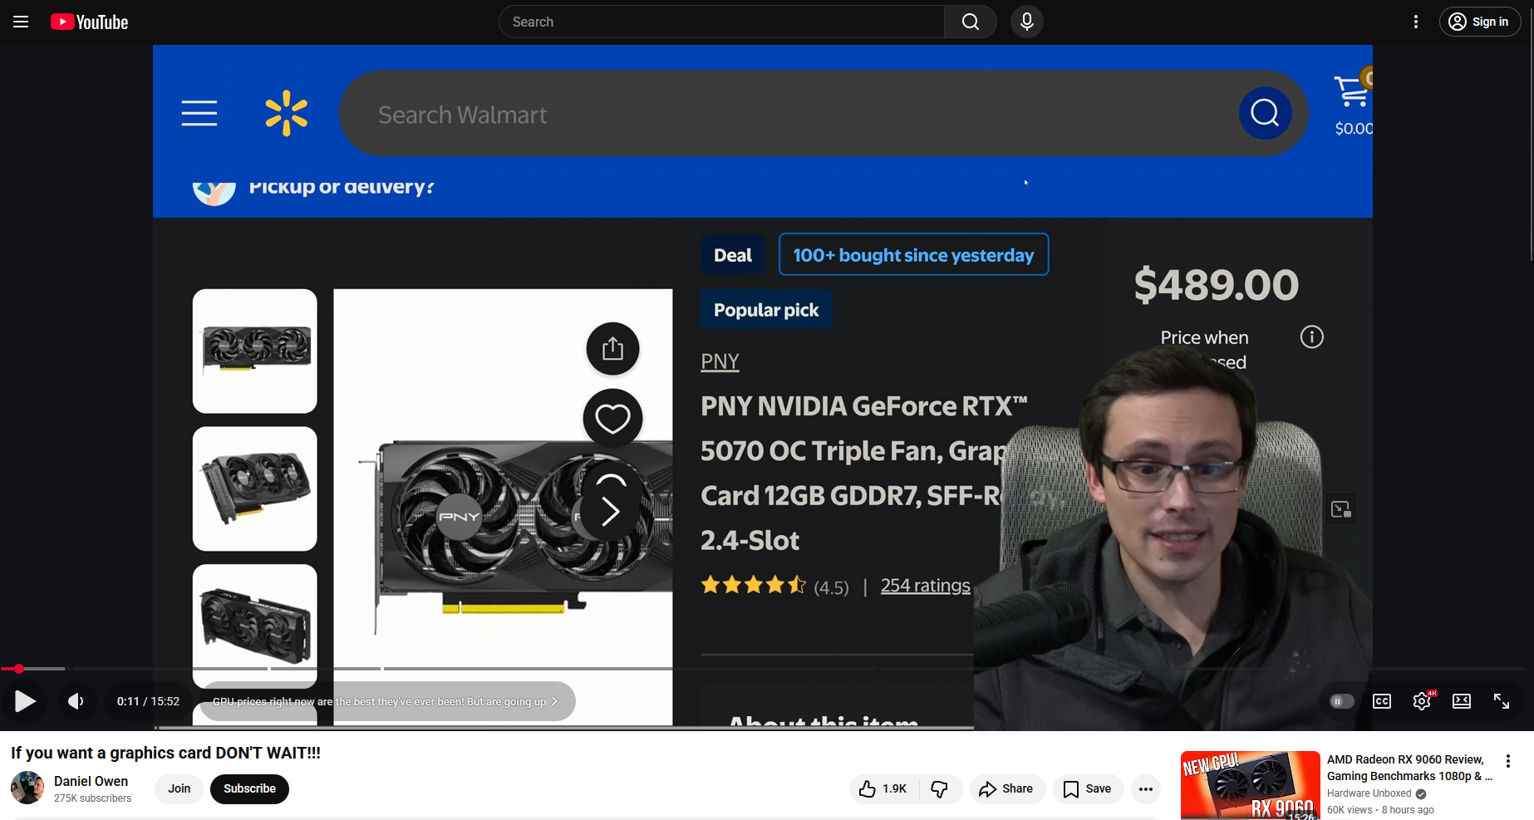Dislike this video
This screenshot has width=1534, height=820.
941,788
